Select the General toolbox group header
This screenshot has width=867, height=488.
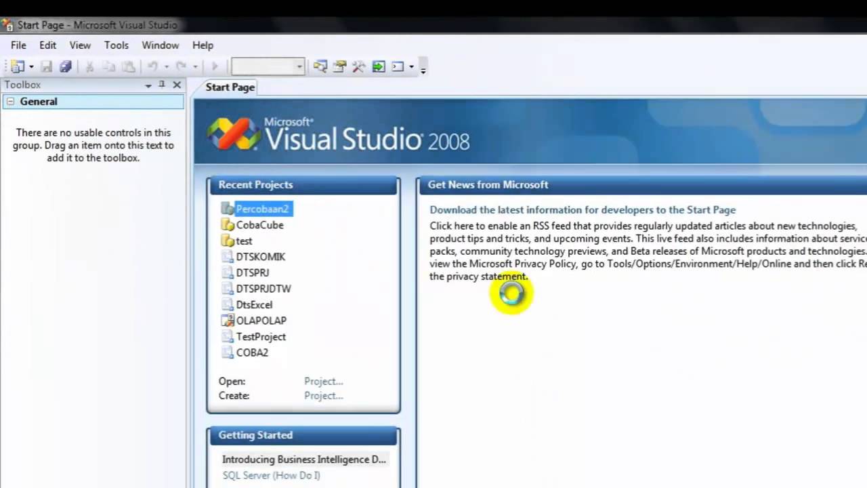coord(93,102)
